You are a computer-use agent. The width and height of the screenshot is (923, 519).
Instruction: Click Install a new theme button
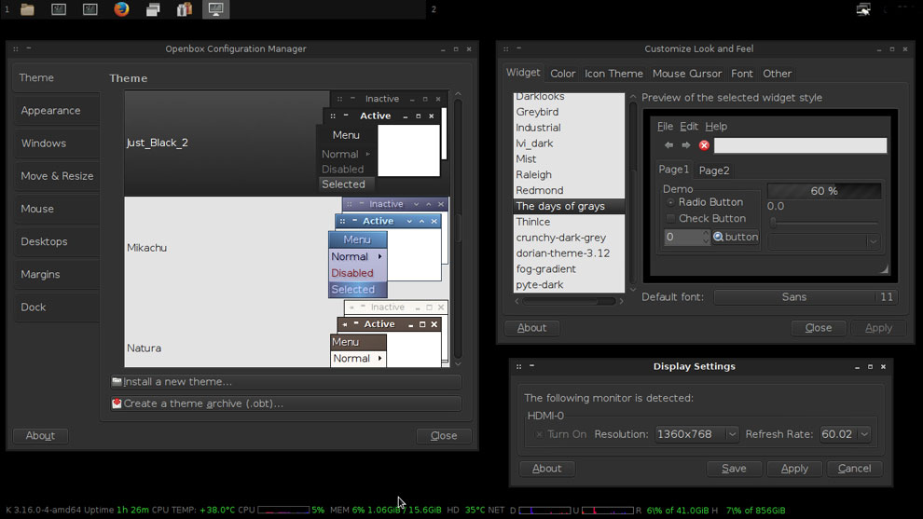286,382
